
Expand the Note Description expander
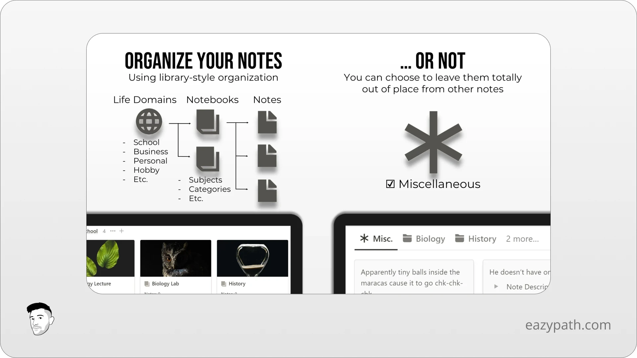coord(496,286)
